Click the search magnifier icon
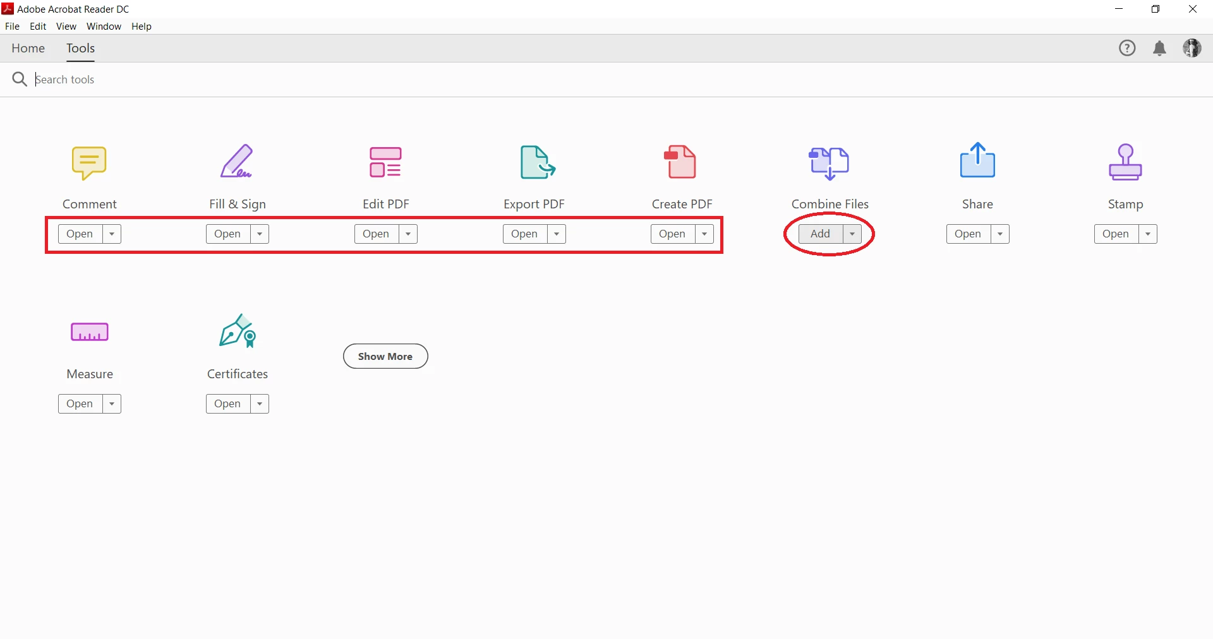The height and width of the screenshot is (639, 1213). [20, 79]
